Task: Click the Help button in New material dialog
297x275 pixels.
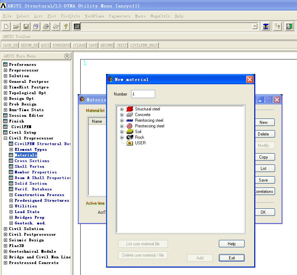Action: pyautogui.click(x=232, y=244)
